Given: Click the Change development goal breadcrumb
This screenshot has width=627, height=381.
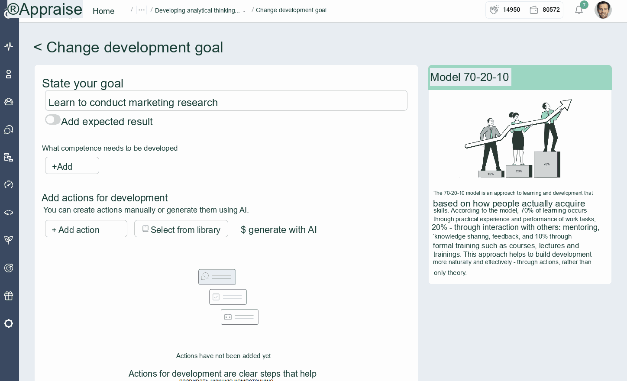Looking at the screenshot, I should pyautogui.click(x=291, y=10).
